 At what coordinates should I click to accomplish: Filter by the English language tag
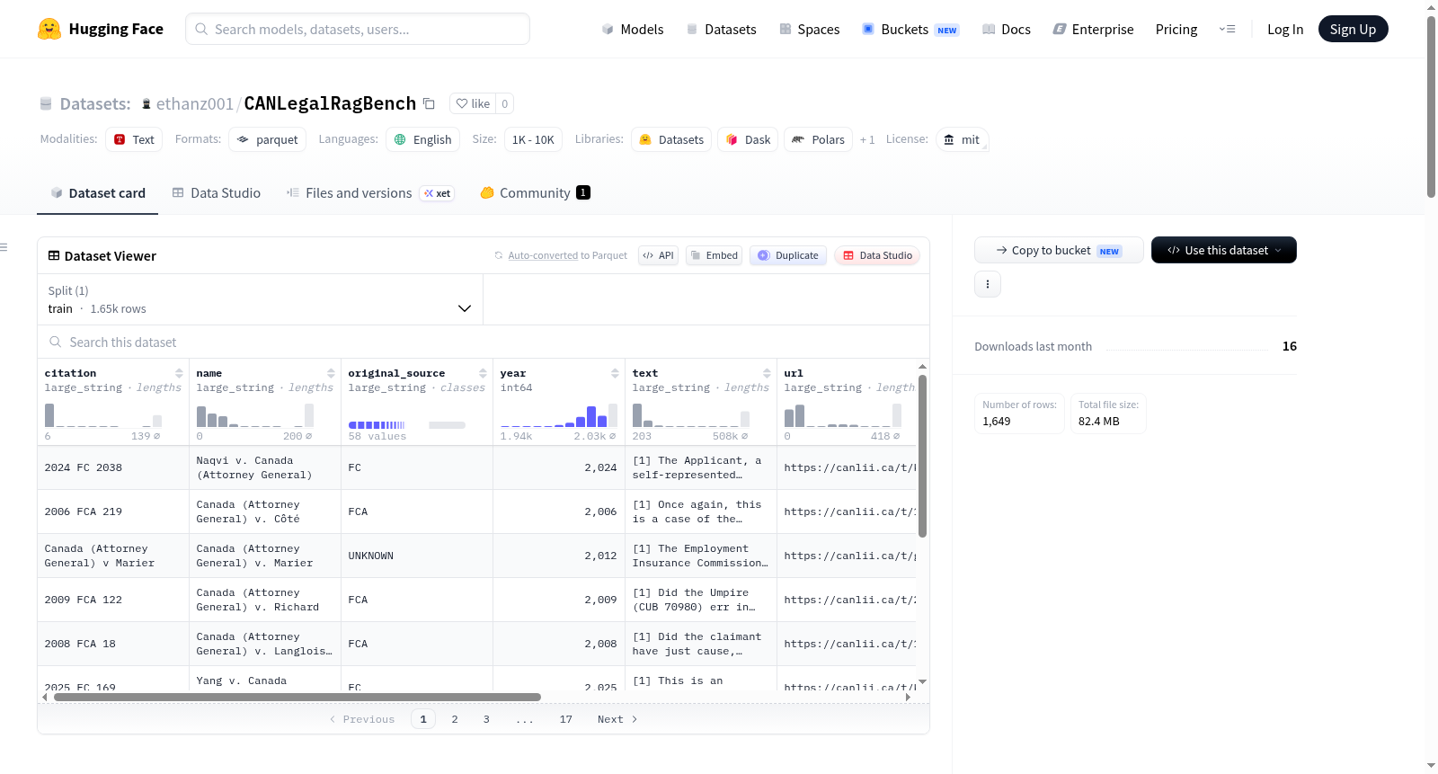click(x=423, y=139)
